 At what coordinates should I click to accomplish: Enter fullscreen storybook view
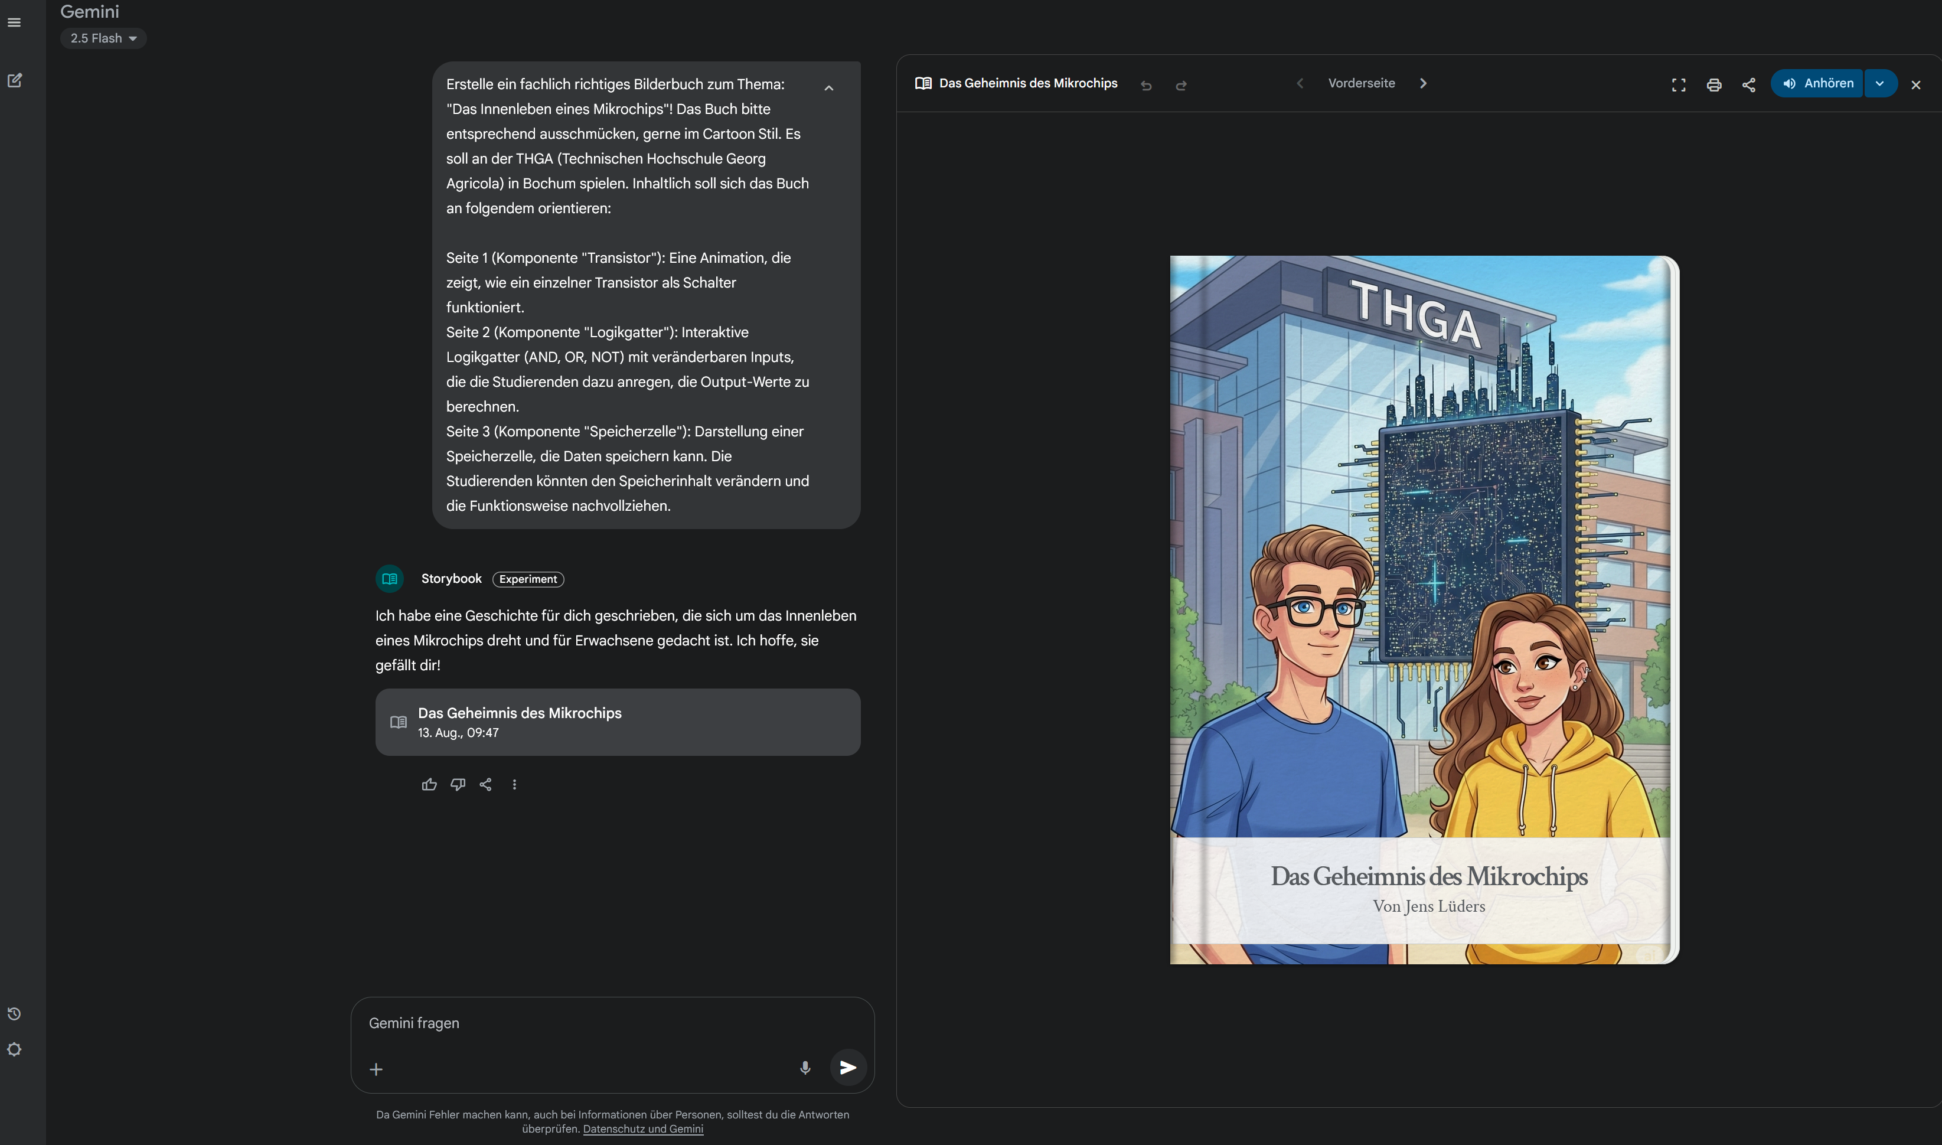[1678, 85]
